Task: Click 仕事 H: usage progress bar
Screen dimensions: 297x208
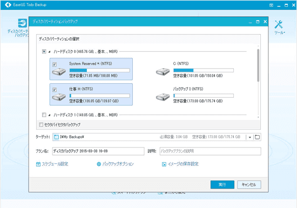Action: click(100, 96)
